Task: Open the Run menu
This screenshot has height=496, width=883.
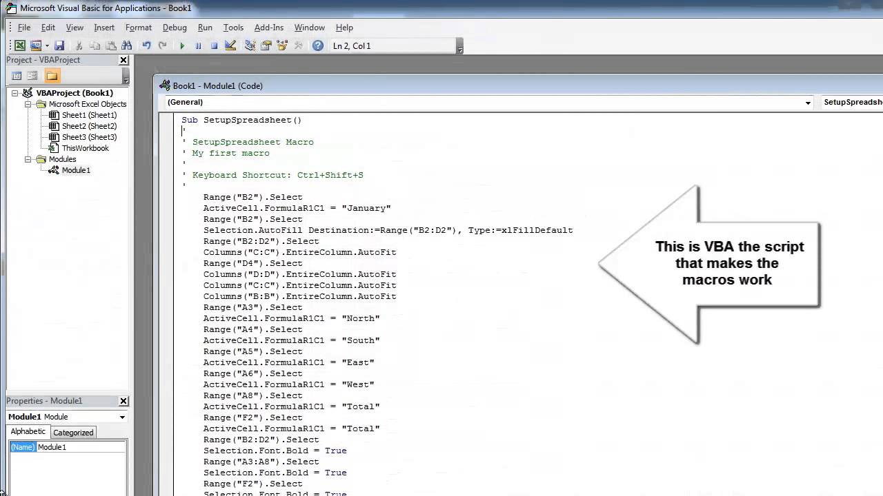Action: pos(205,28)
